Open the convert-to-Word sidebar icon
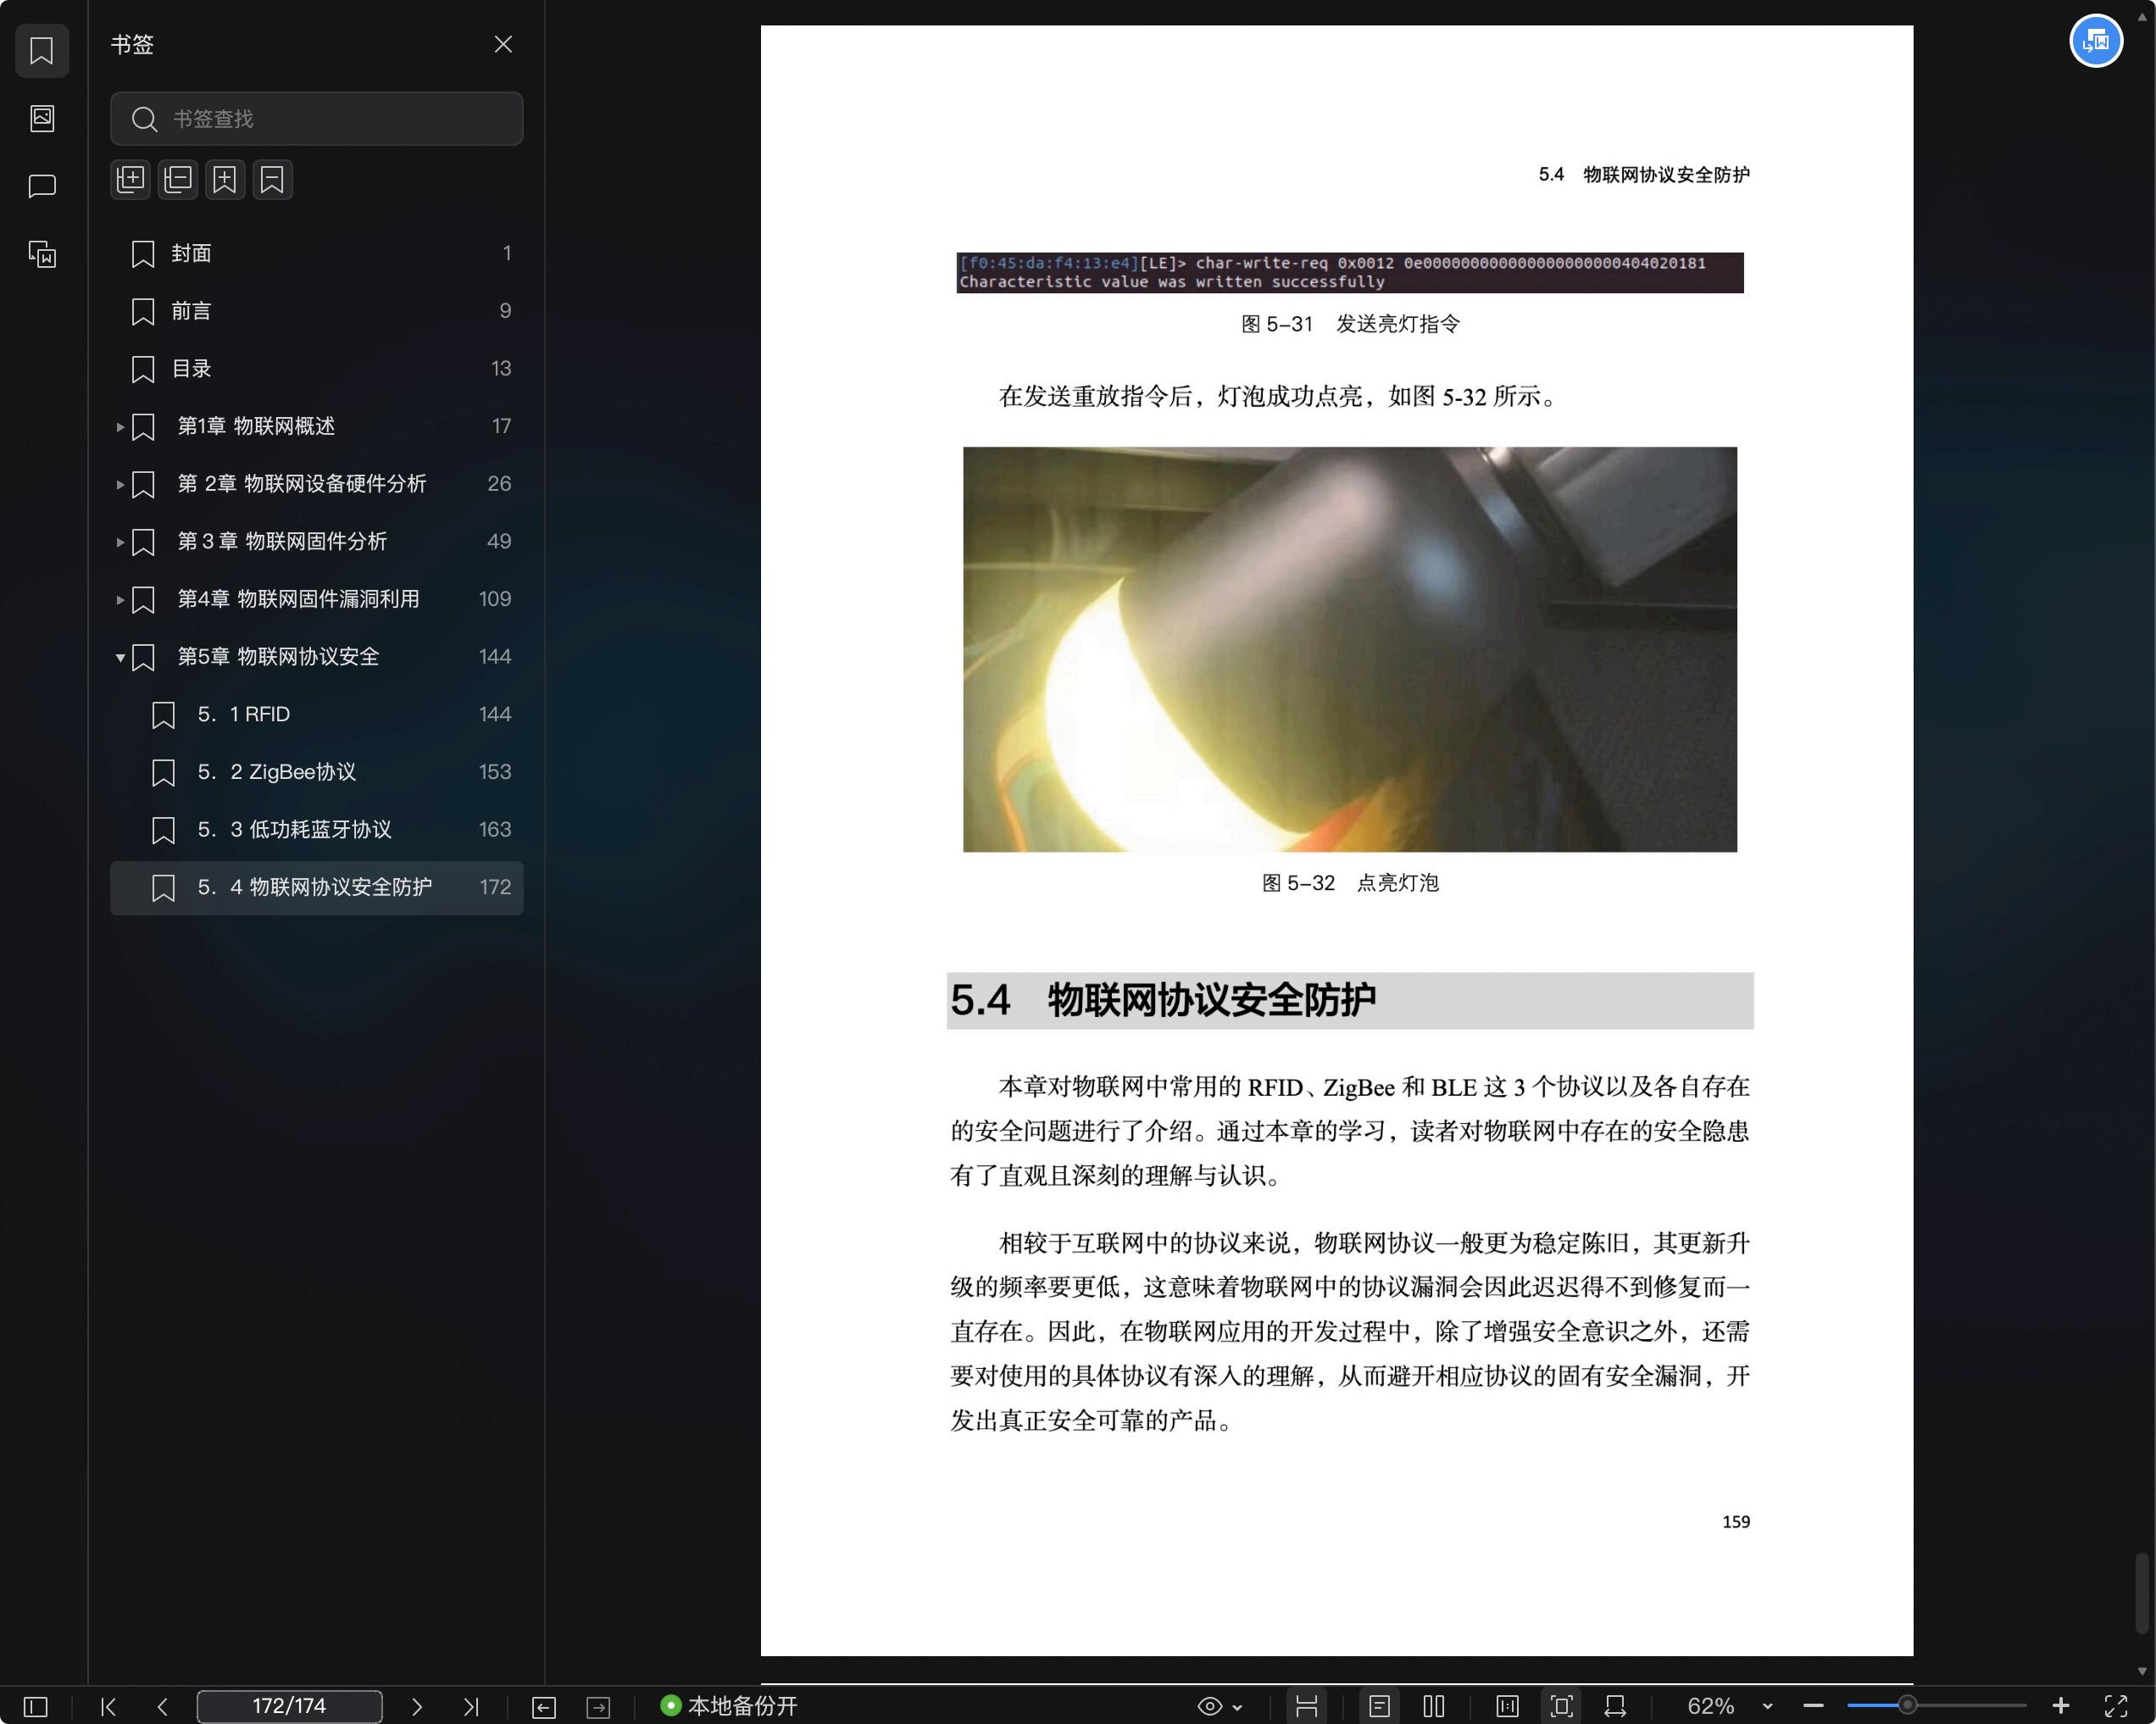The image size is (2156, 1724). (x=42, y=254)
